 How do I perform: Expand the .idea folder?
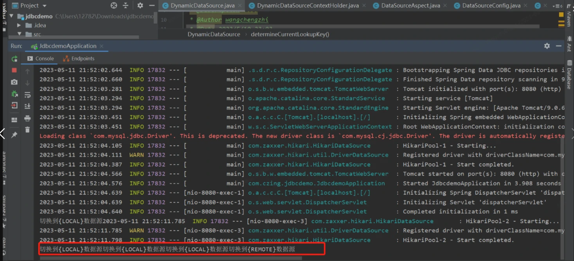(19, 25)
